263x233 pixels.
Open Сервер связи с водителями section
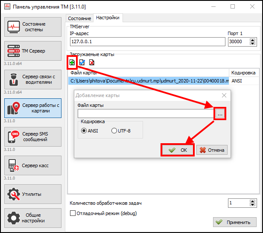point(33,80)
